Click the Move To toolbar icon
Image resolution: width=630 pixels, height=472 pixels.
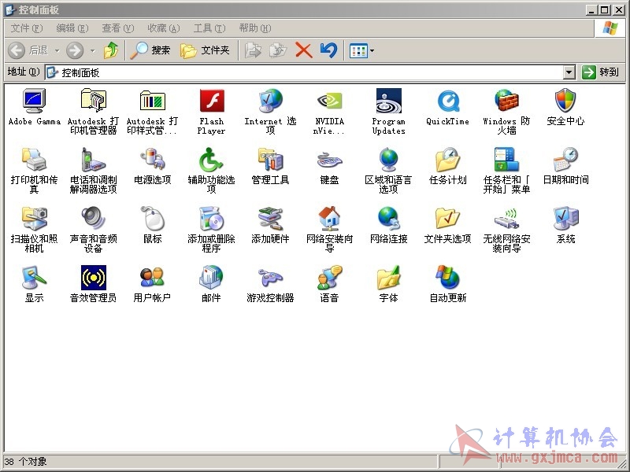coord(253,50)
